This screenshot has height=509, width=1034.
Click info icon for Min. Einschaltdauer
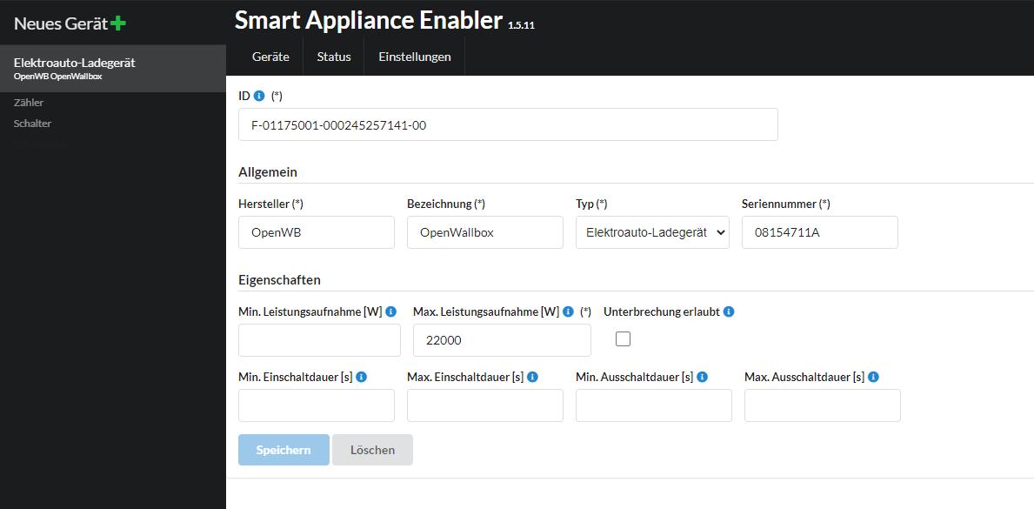[x=361, y=377]
